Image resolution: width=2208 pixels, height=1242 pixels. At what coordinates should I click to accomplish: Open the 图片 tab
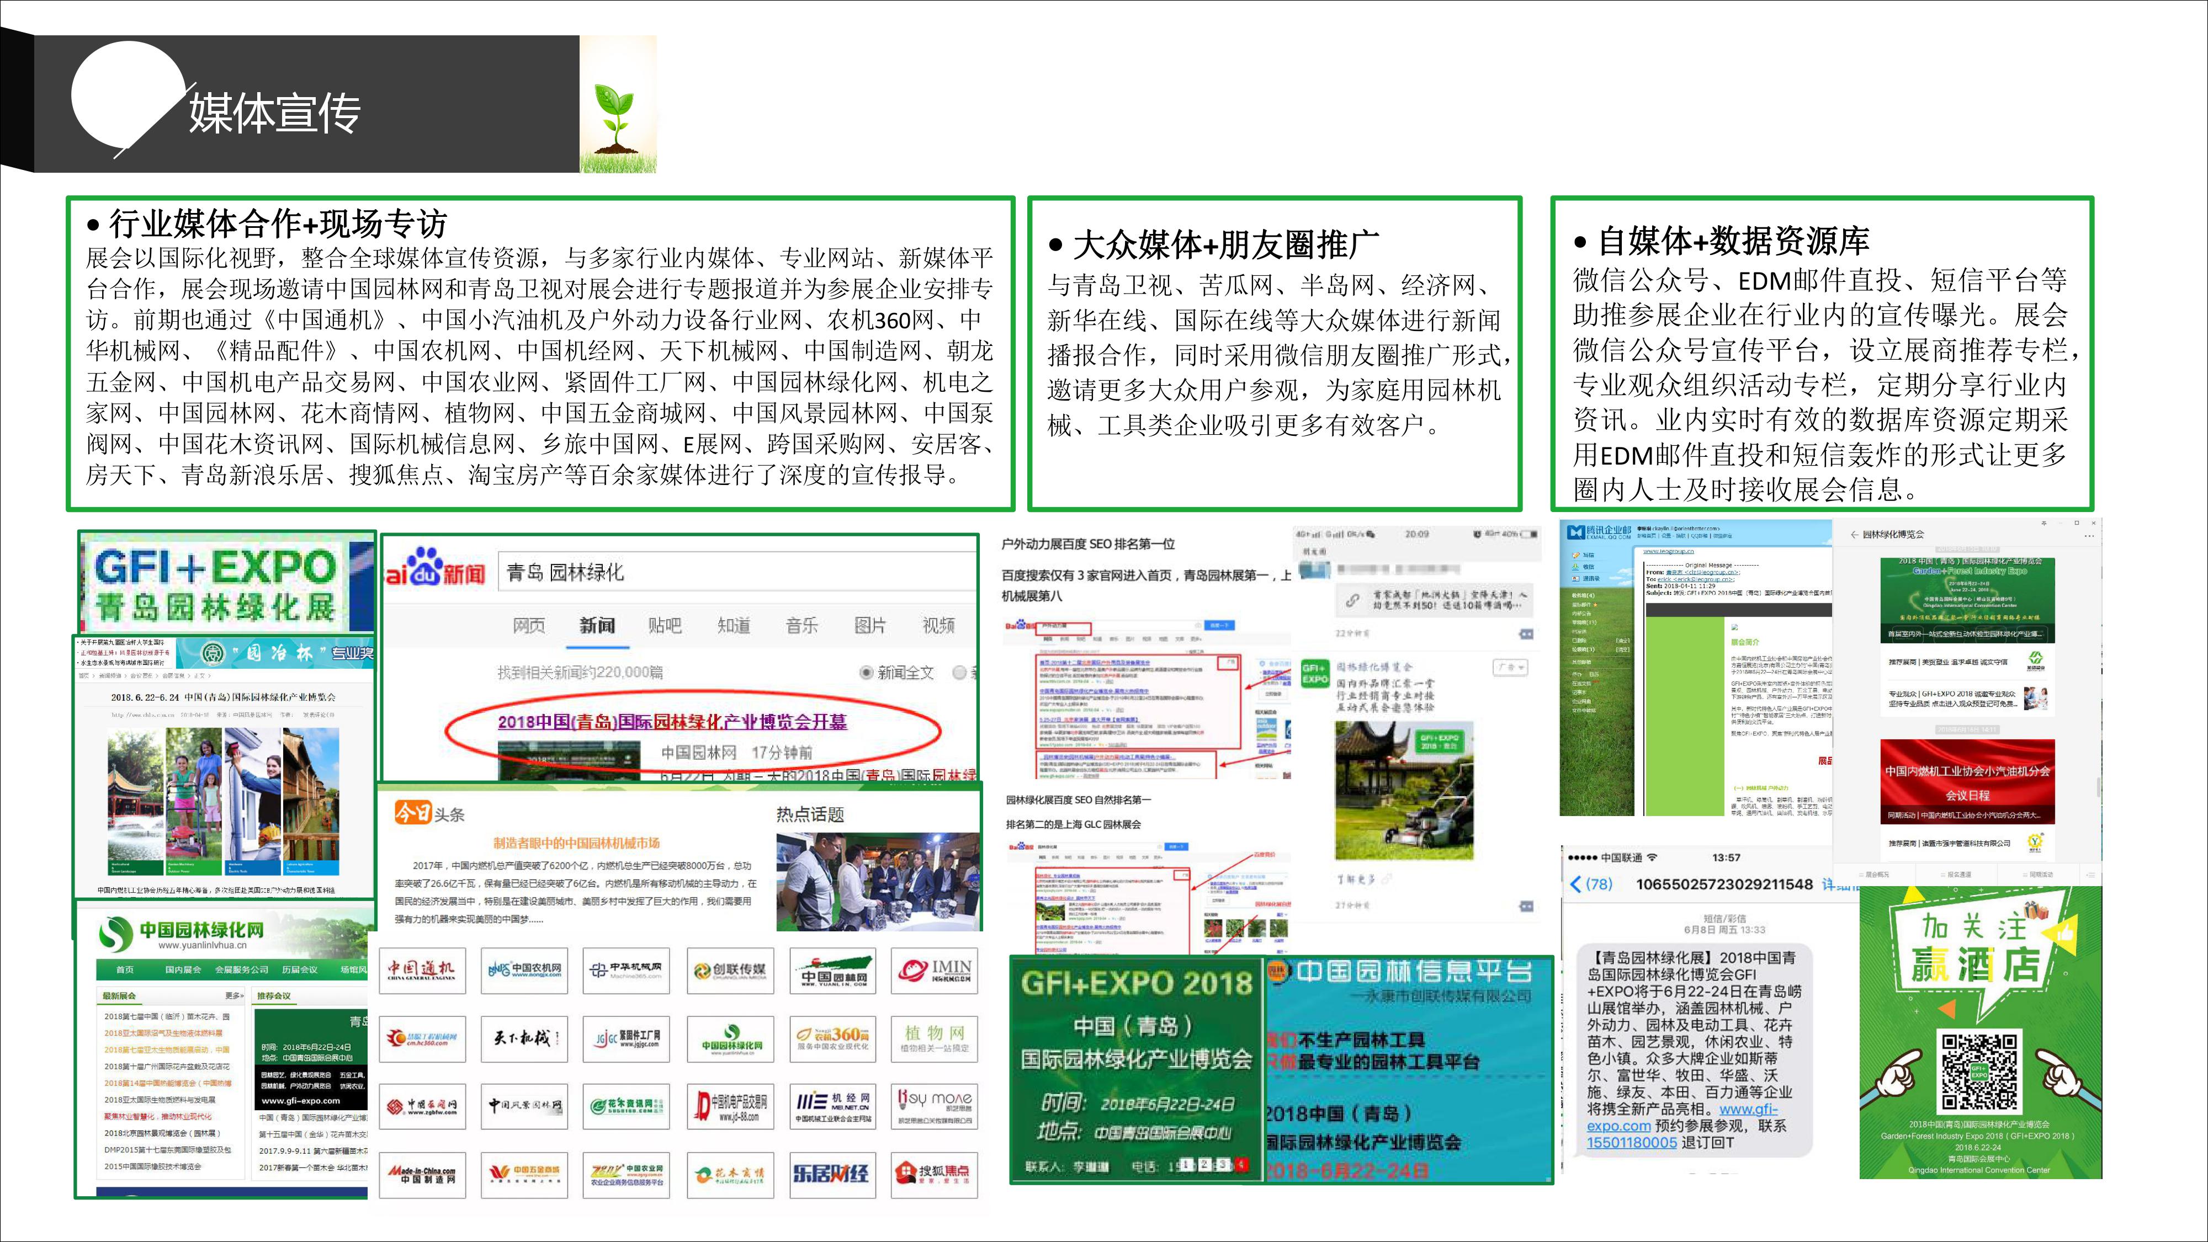click(870, 625)
